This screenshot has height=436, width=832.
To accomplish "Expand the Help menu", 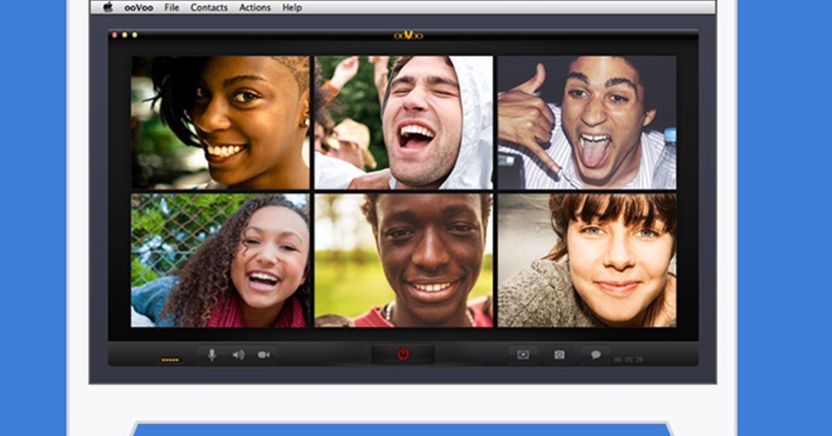I will [292, 8].
